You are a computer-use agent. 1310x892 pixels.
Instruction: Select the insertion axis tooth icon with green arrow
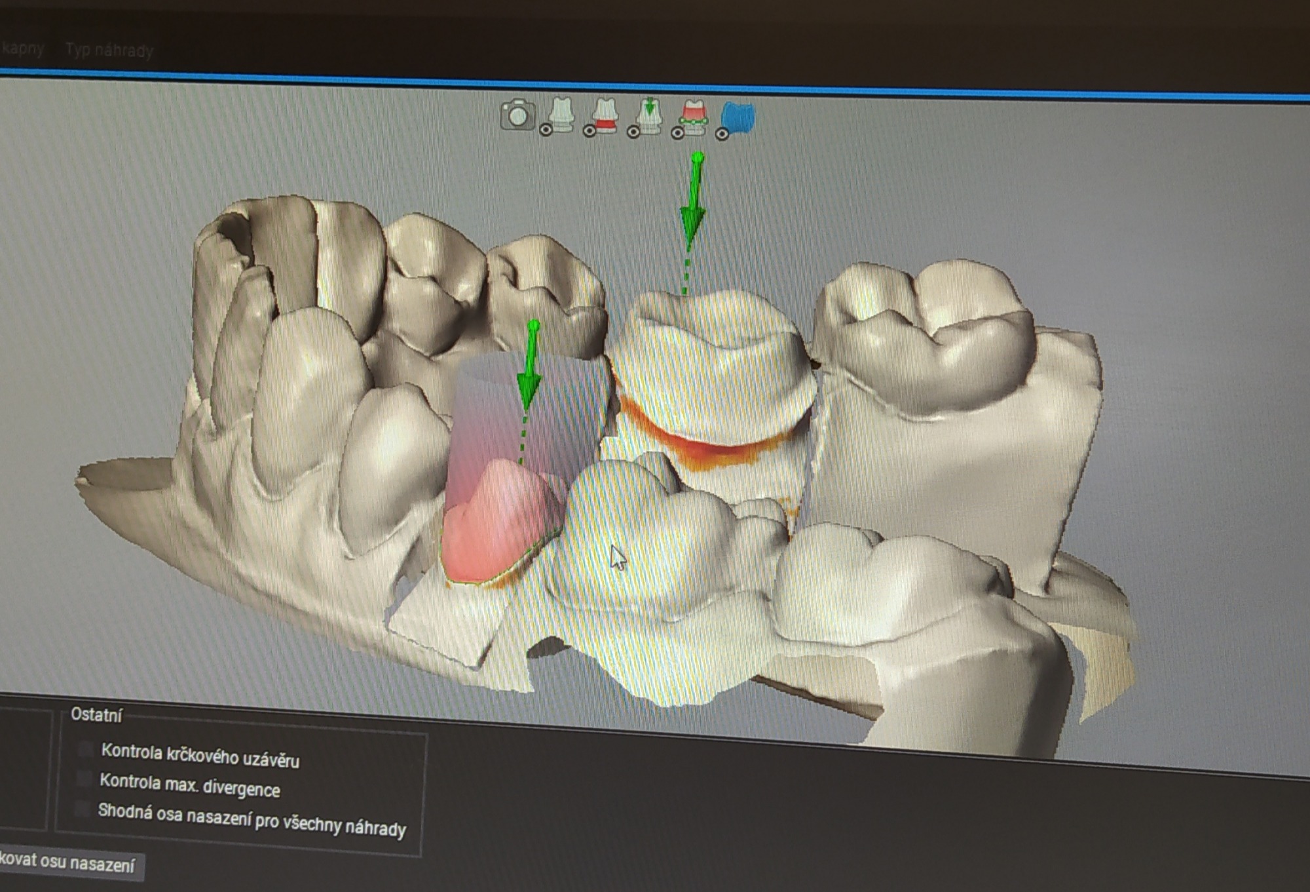click(x=650, y=114)
